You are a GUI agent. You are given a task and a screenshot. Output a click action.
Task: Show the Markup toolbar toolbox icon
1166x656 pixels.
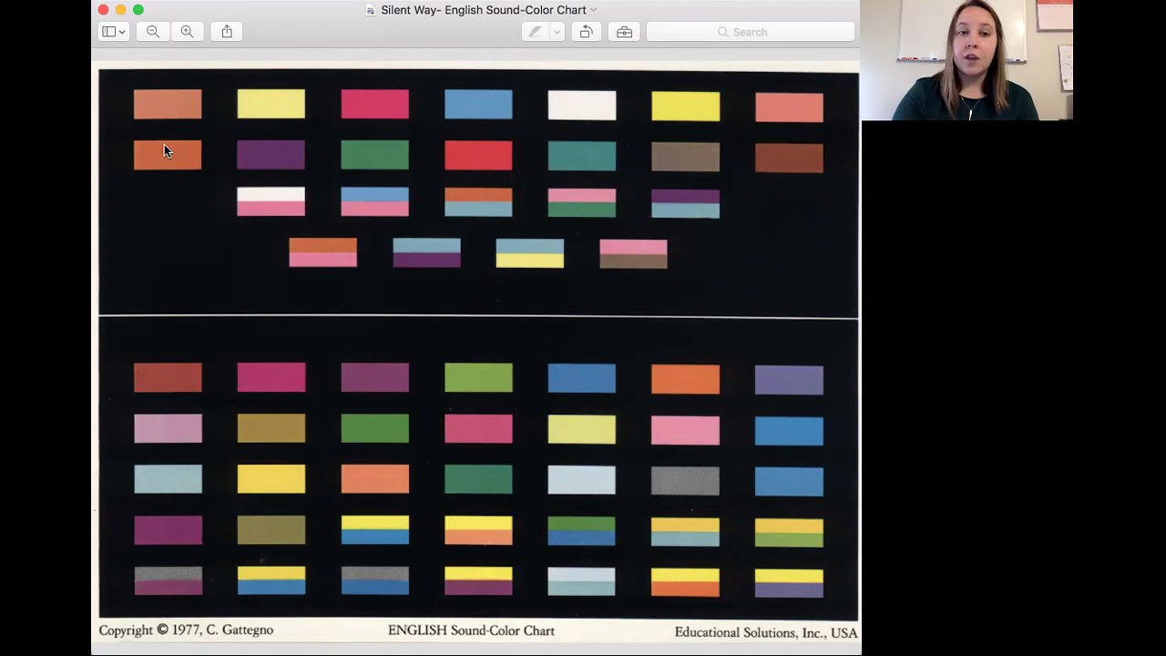pyautogui.click(x=624, y=32)
